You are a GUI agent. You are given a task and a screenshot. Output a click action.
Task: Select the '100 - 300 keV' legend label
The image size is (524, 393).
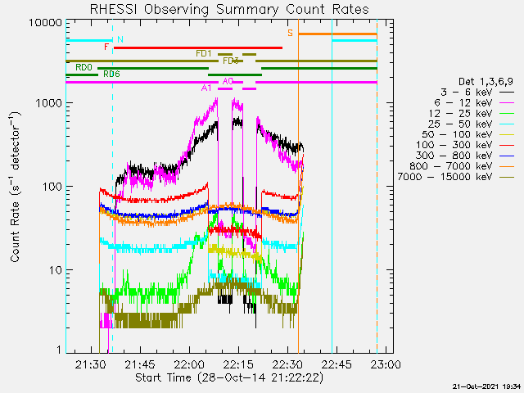pyautogui.click(x=454, y=145)
